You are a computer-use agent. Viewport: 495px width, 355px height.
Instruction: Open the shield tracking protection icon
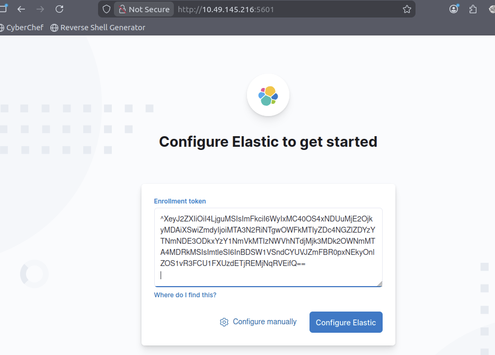106,9
